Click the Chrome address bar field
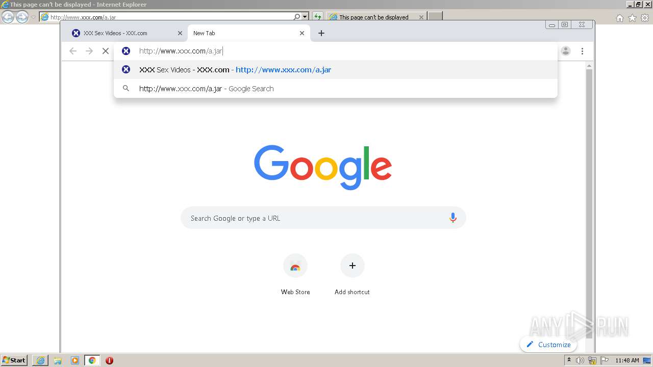Viewport: 653px width, 367px height. pos(336,51)
